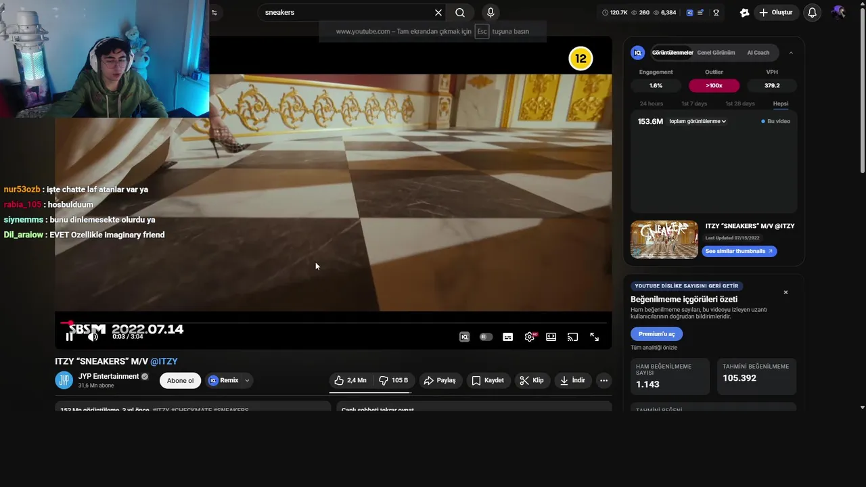
Task: Expand the Remix dropdown arrow
Action: coord(247,380)
